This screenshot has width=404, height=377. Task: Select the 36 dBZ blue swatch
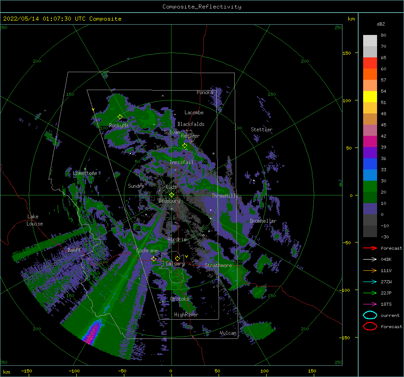pos(370,164)
